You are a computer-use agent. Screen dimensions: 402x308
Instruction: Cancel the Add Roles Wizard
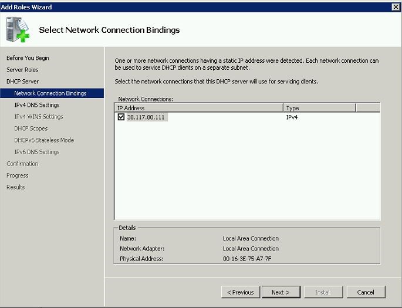point(366,292)
